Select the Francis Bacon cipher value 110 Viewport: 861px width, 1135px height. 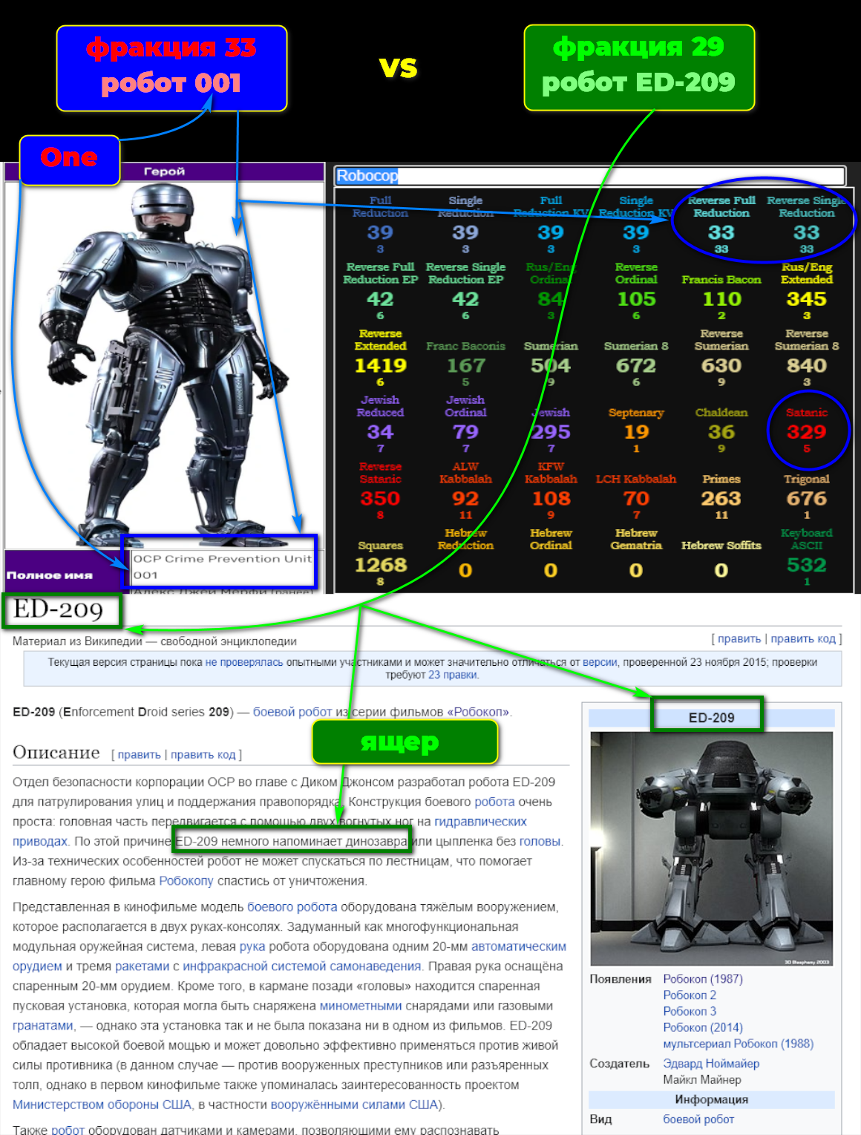(721, 299)
